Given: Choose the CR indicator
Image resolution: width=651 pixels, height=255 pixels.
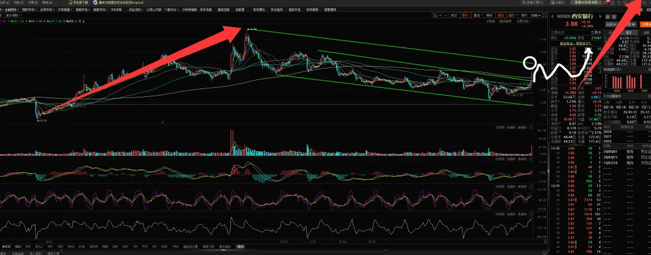Looking at the screenshot, I should 136,247.
